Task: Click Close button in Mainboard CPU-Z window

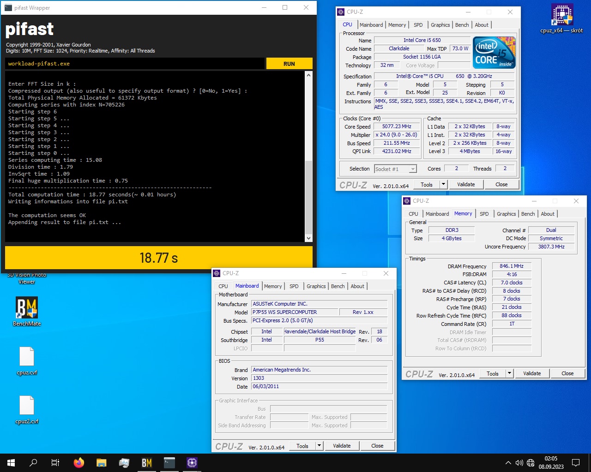Action: point(377,446)
